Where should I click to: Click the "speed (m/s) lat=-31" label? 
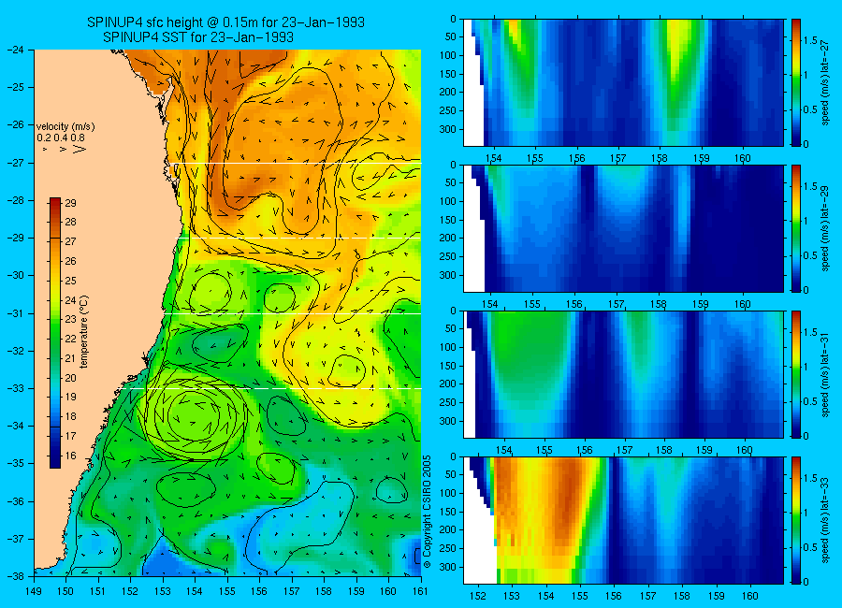tap(825, 374)
